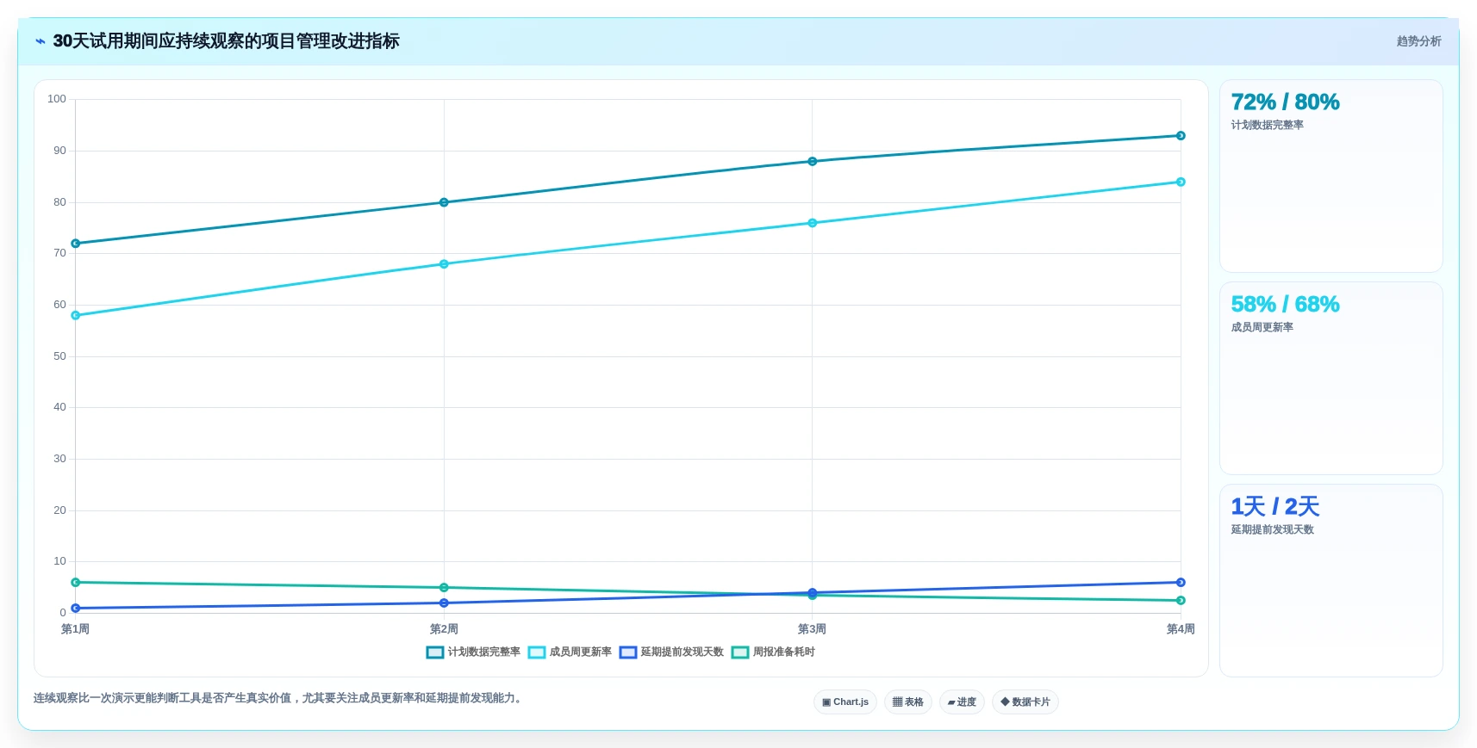Click the 50 y-axis tick label

[x=59, y=356]
